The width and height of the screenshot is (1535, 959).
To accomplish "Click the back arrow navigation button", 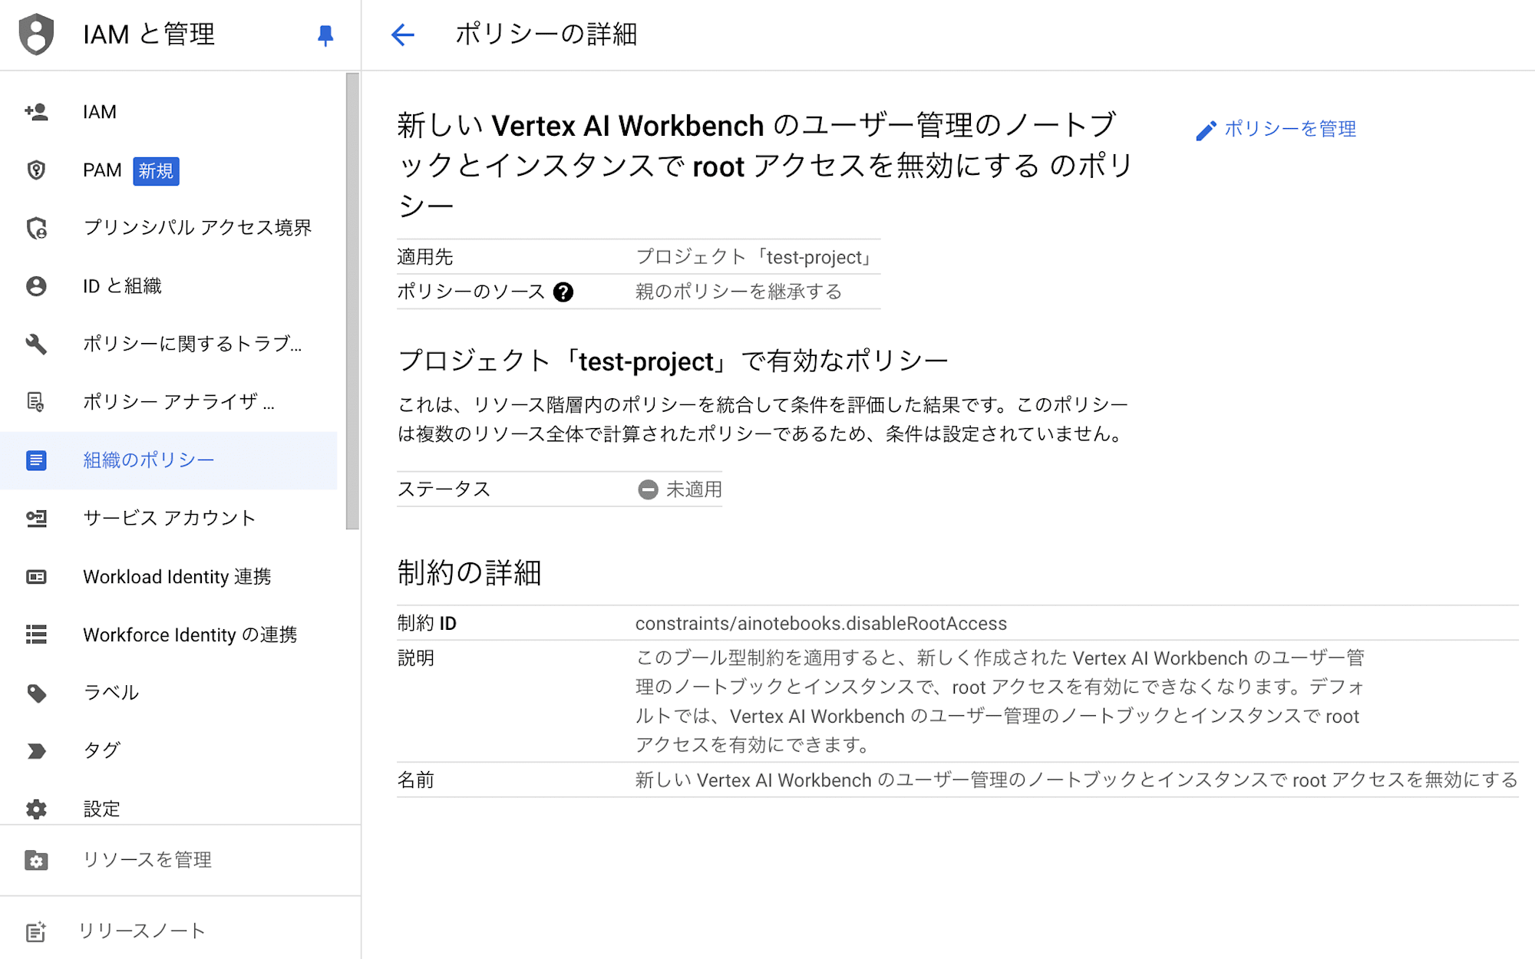I will point(402,35).
